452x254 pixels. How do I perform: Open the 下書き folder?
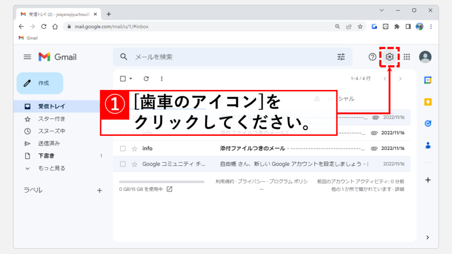46,156
